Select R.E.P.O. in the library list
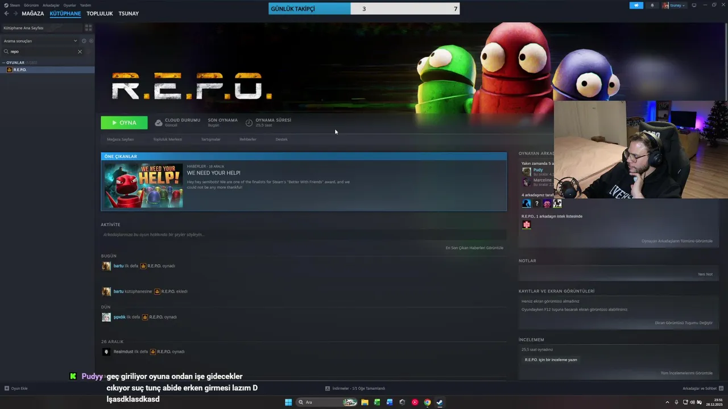This screenshot has height=409, width=728. pos(47,70)
